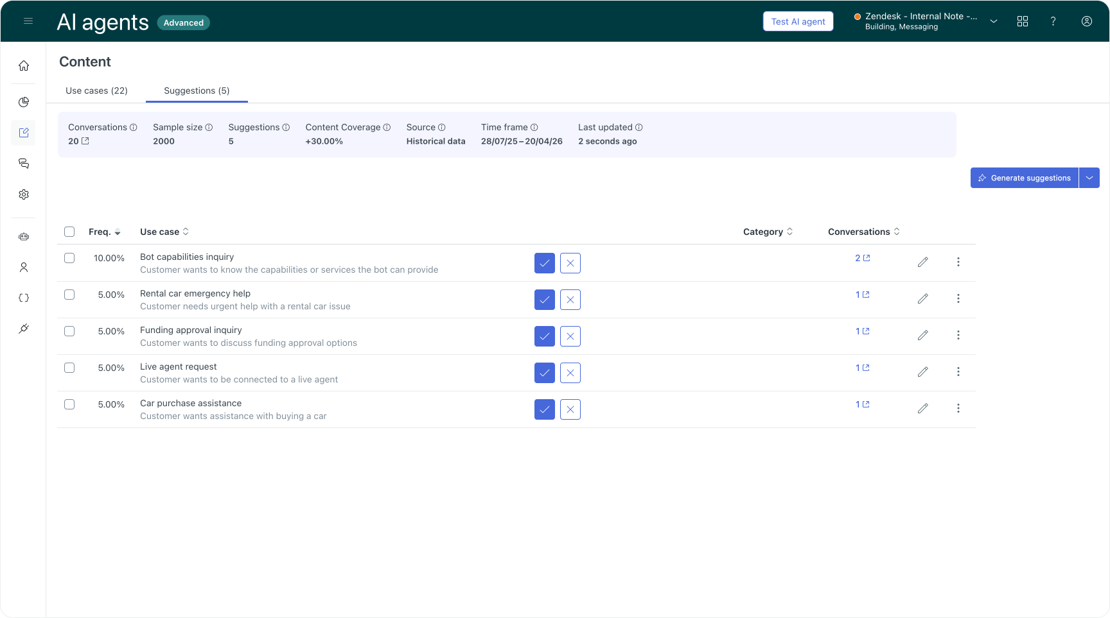The image size is (1110, 618).
Task: Click the Historical data source value
Action: click(x=436, y=141)
